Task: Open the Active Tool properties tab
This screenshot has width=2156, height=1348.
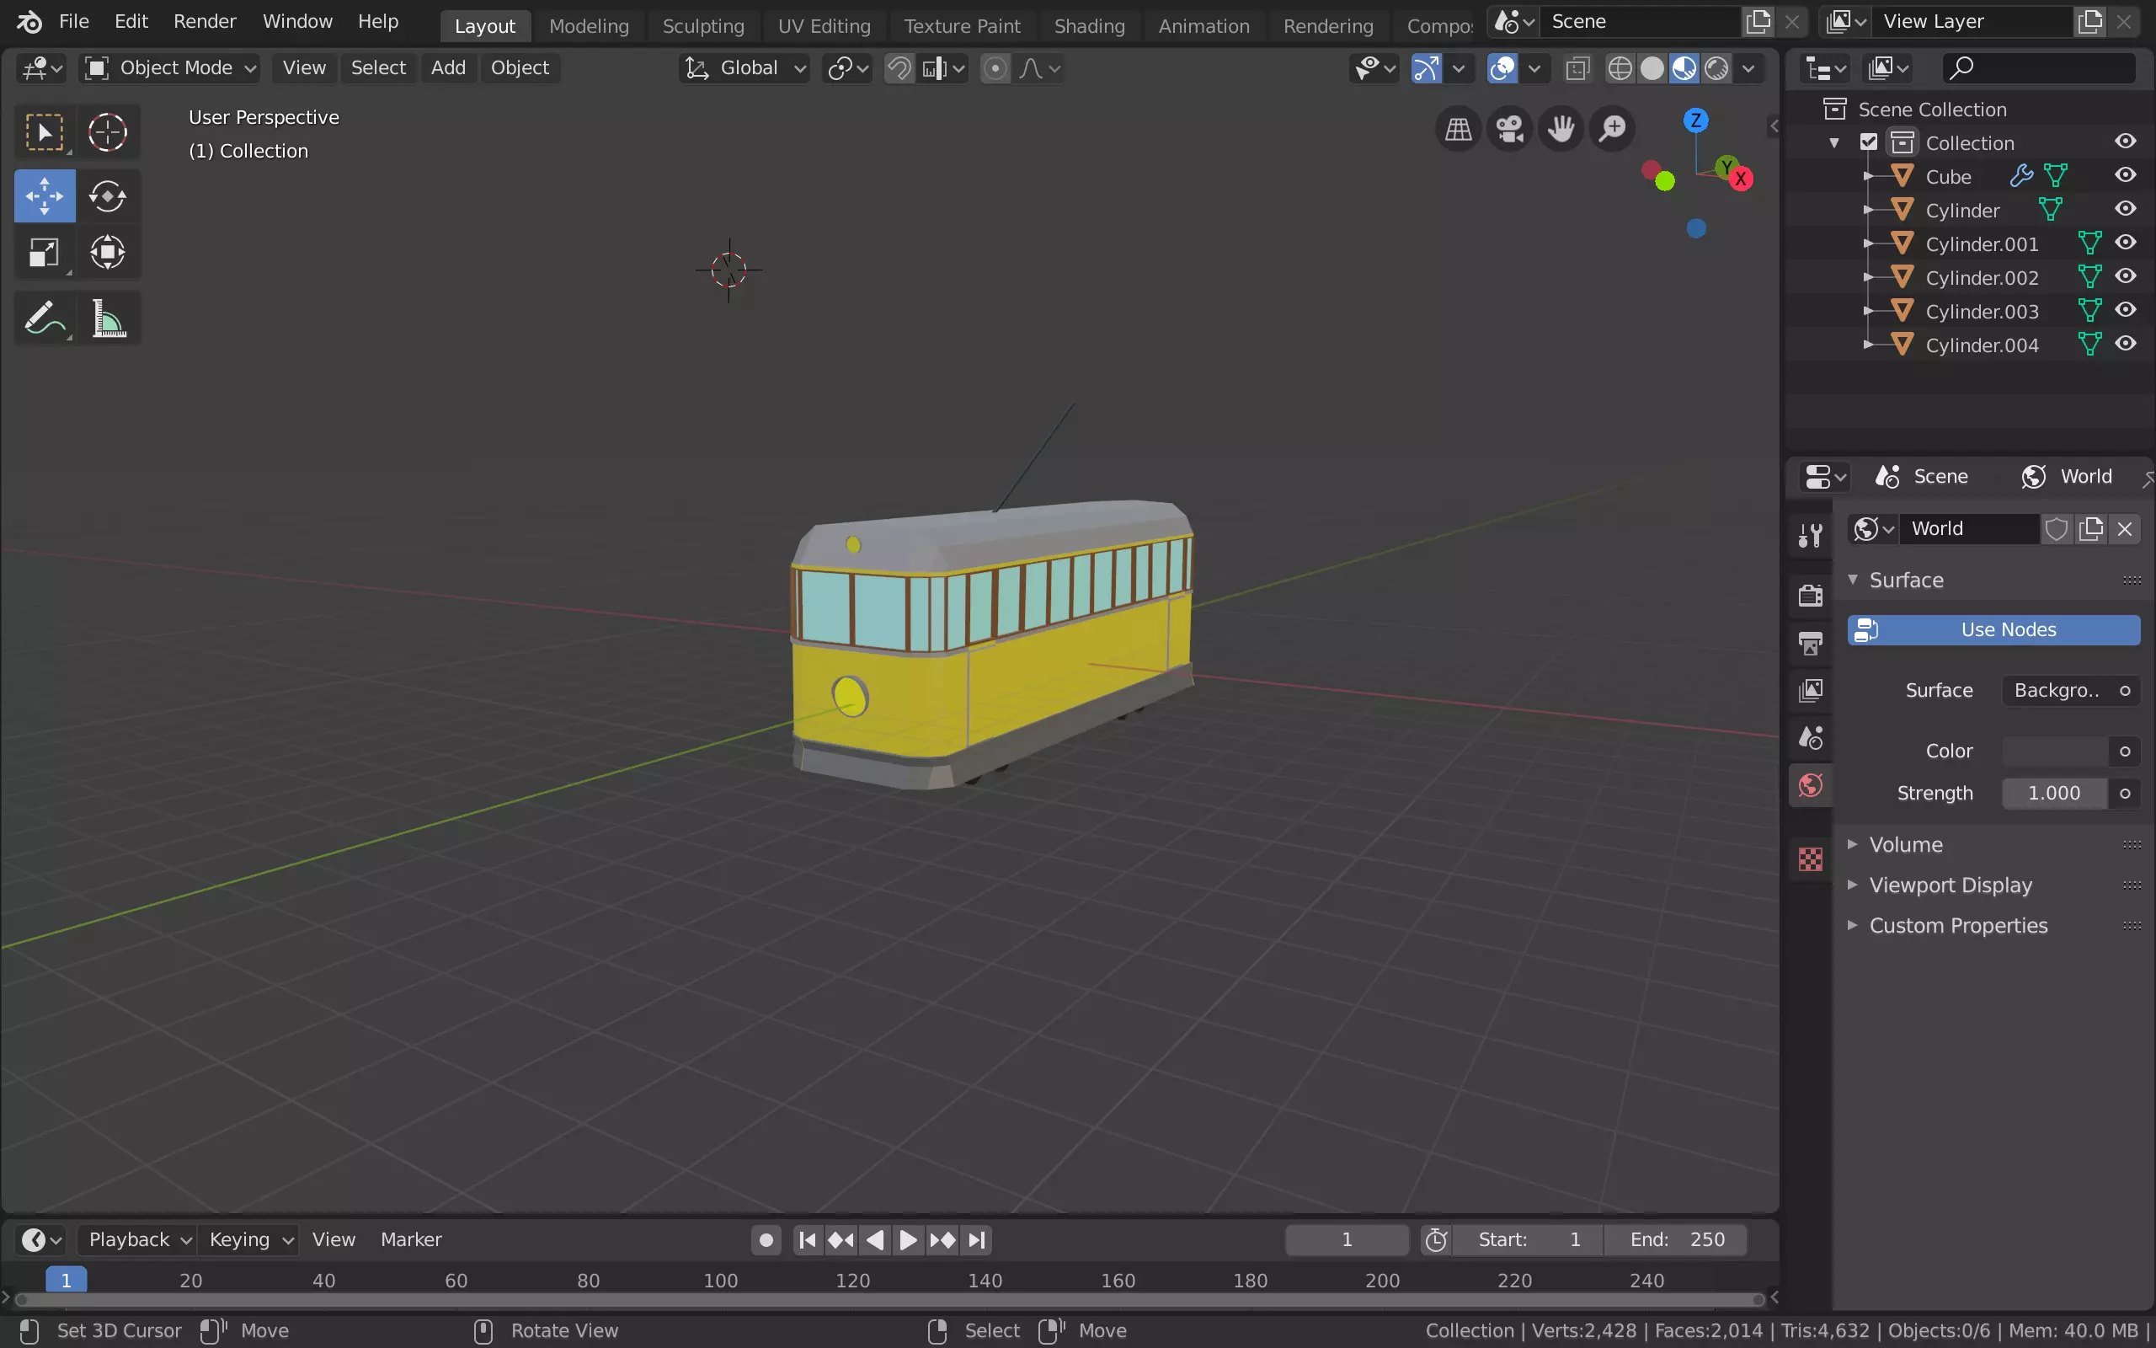Action: point(1811,535)
